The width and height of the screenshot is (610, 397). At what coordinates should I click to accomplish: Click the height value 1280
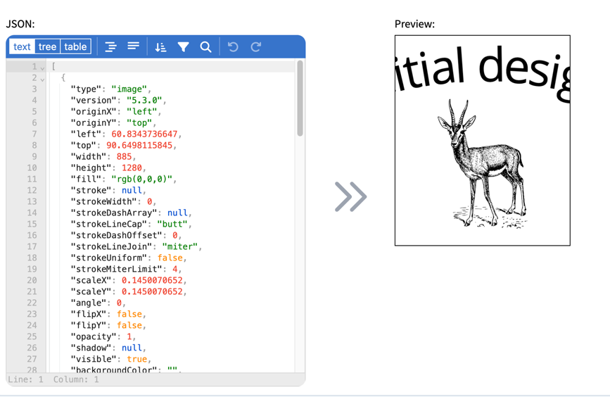(132, 168)
